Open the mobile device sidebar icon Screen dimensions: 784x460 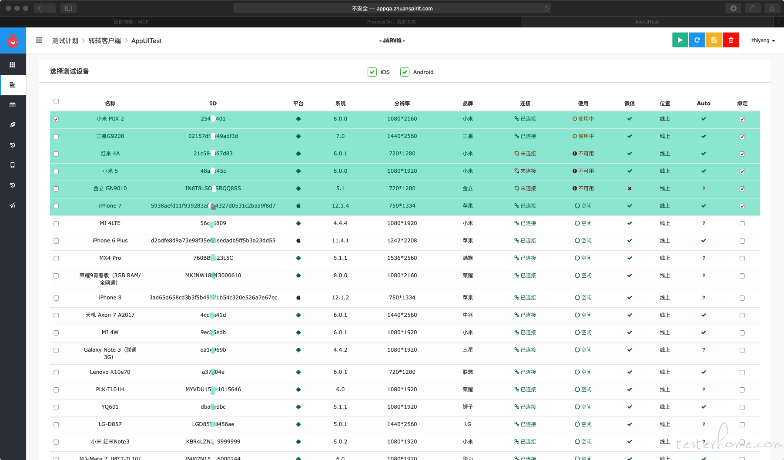coord(13,165)
